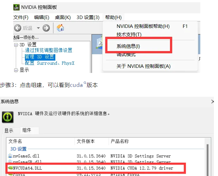Viewport: 218px width, 176px height.
Task: Click the forward arrow button
Action: coord(46,28)
